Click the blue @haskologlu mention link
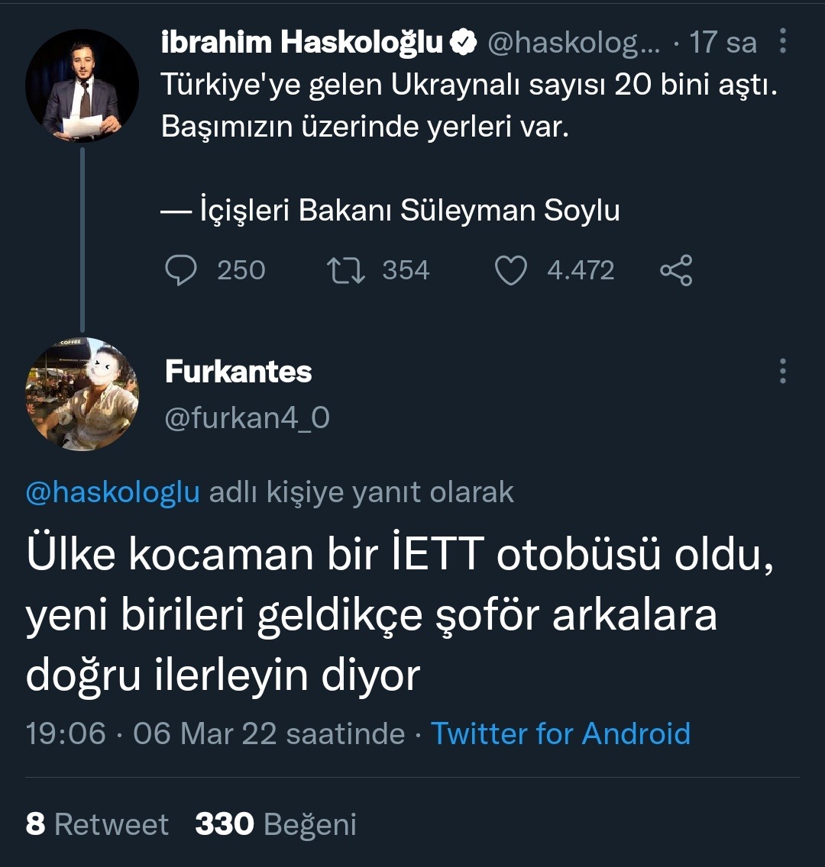Viewport: 825px width, 867px height. pos(113,492)
